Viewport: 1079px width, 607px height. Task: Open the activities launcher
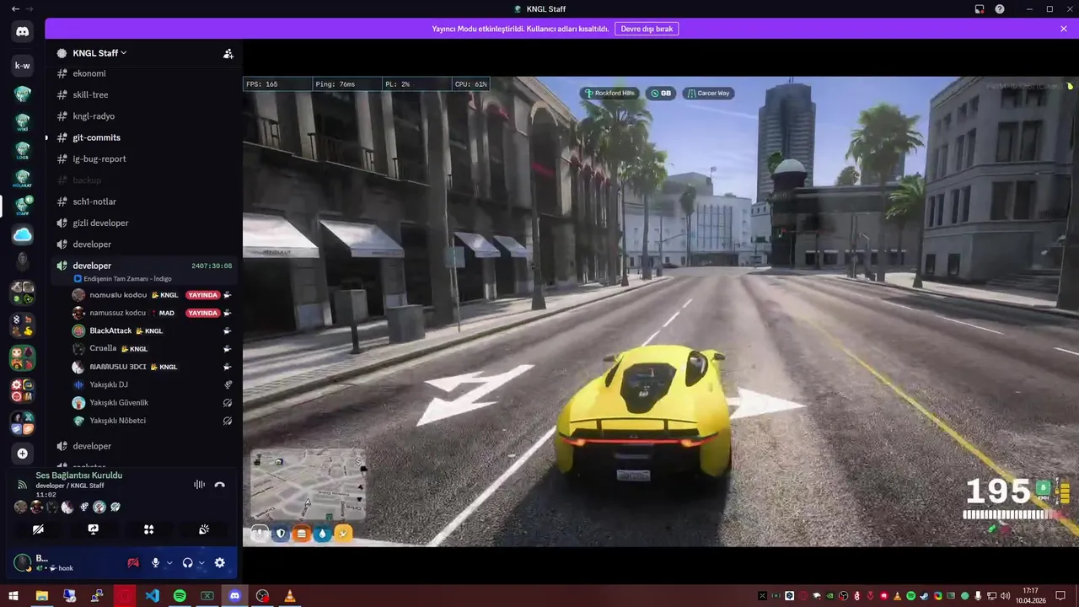[x=148, y=529]
